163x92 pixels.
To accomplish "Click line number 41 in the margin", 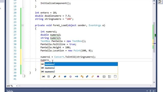I will point(15,79).
